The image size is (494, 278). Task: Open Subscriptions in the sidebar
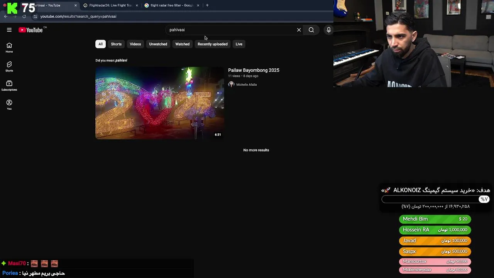[9, 85]
